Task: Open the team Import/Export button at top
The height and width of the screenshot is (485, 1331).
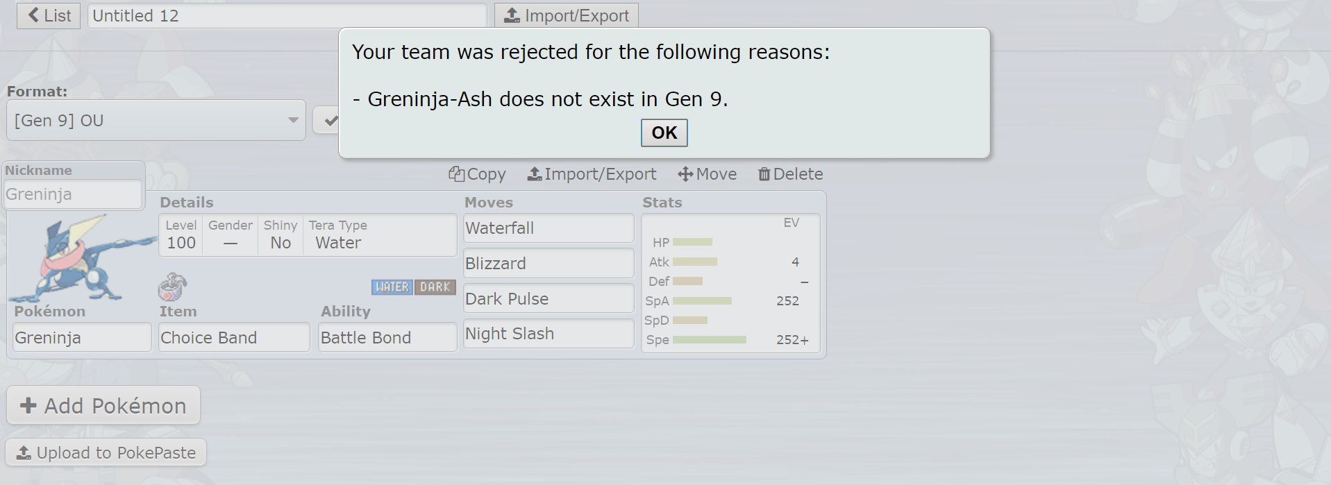Action: click(x=567, y=15)
